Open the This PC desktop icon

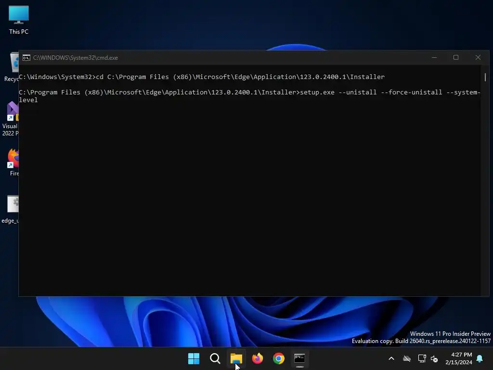point(19,20)
